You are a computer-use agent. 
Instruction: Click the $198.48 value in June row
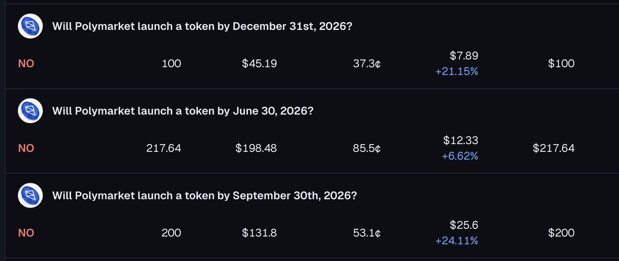coord(256,148)
